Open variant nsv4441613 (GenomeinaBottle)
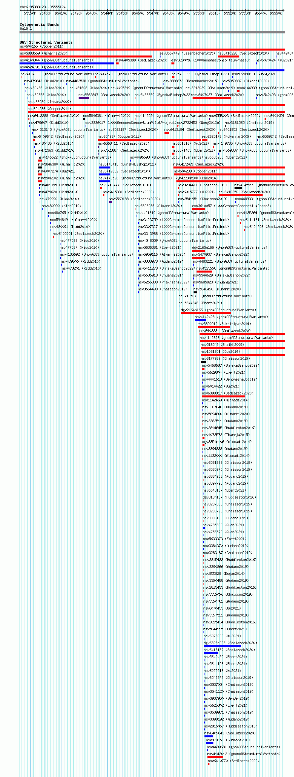 pyautogui.click(x=230, y=379)
